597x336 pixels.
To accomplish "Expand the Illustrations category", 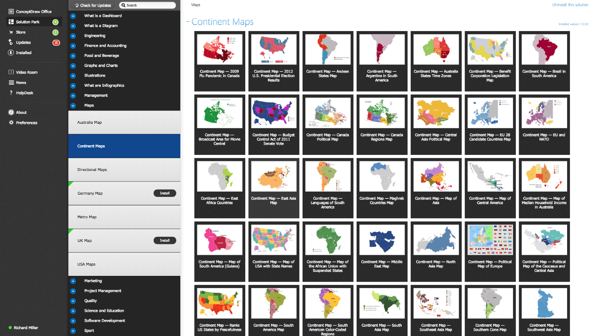I will (x=73, y=76).
